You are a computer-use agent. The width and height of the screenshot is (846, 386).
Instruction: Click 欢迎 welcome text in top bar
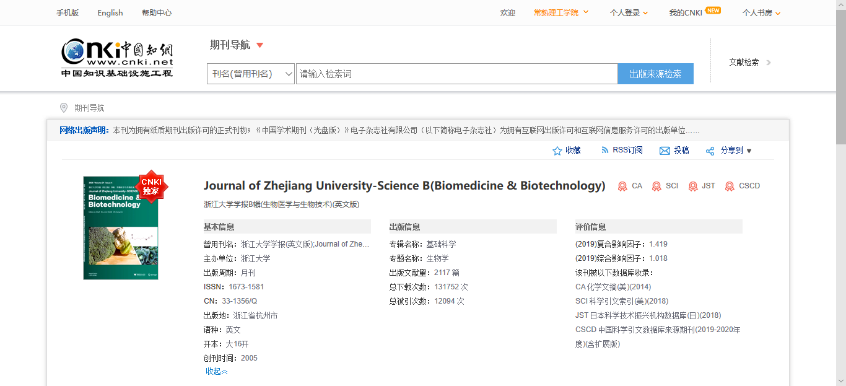(508, 12)
